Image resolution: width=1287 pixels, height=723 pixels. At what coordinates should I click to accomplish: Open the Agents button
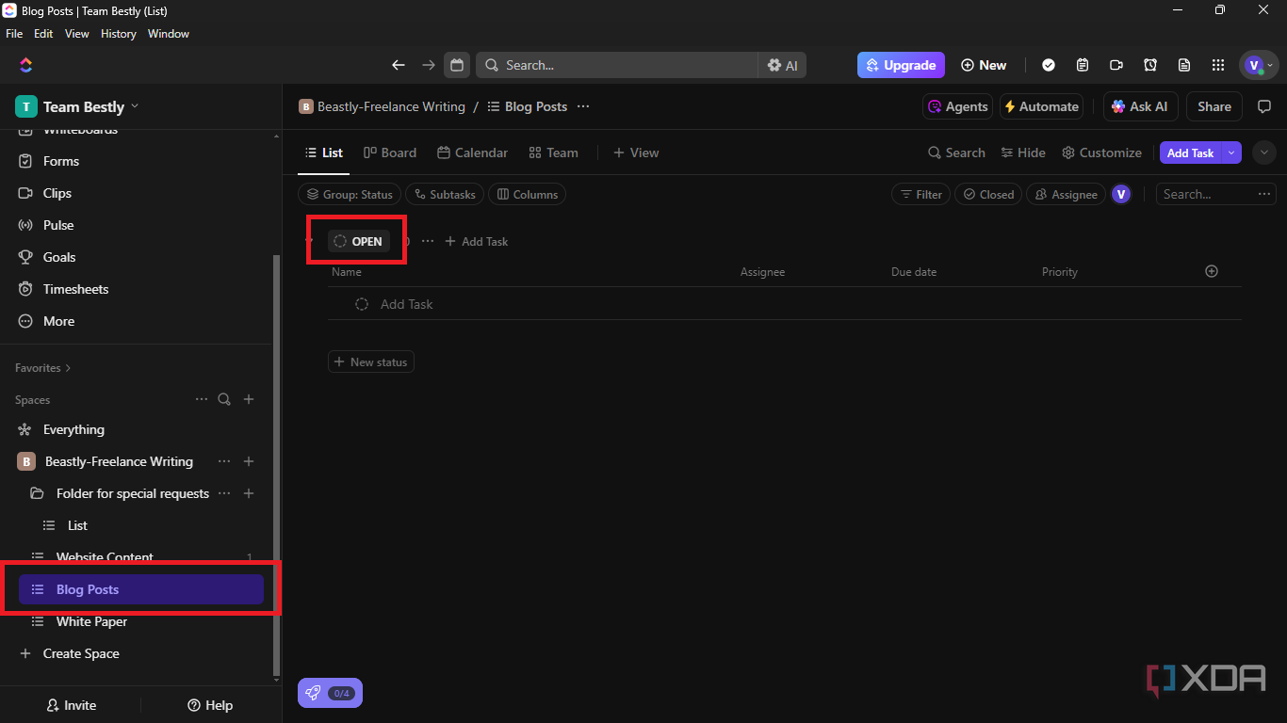[x=957, y=106]
